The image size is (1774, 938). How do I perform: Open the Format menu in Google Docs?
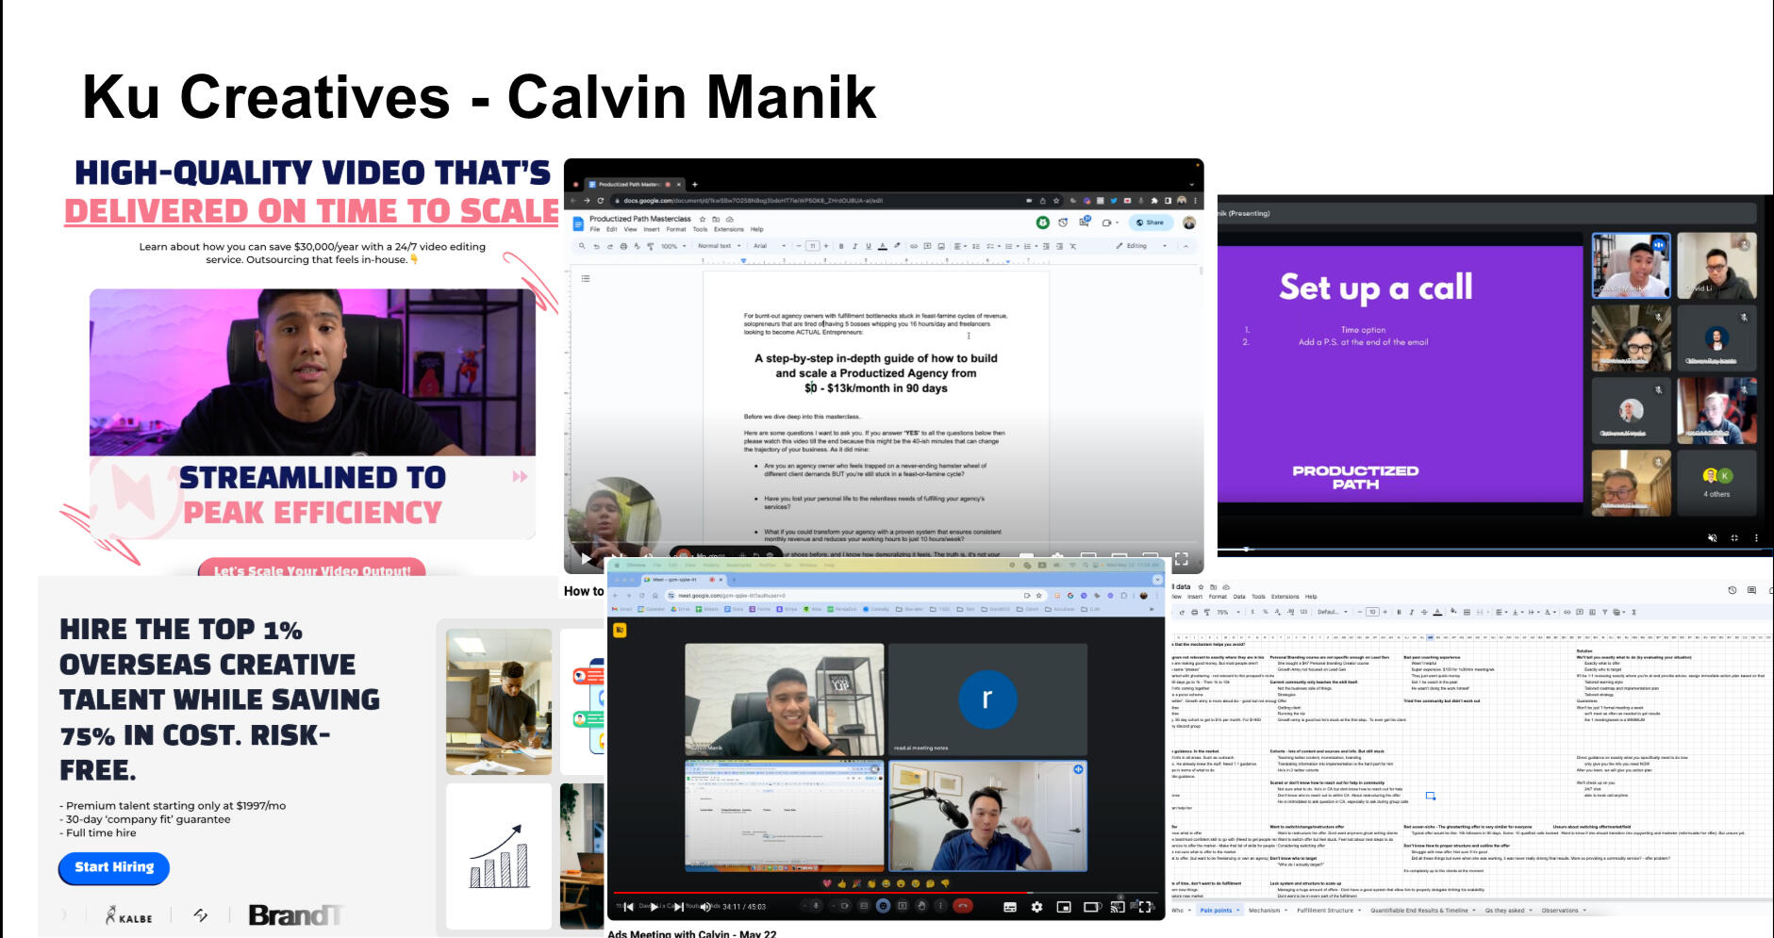[676, 229]
